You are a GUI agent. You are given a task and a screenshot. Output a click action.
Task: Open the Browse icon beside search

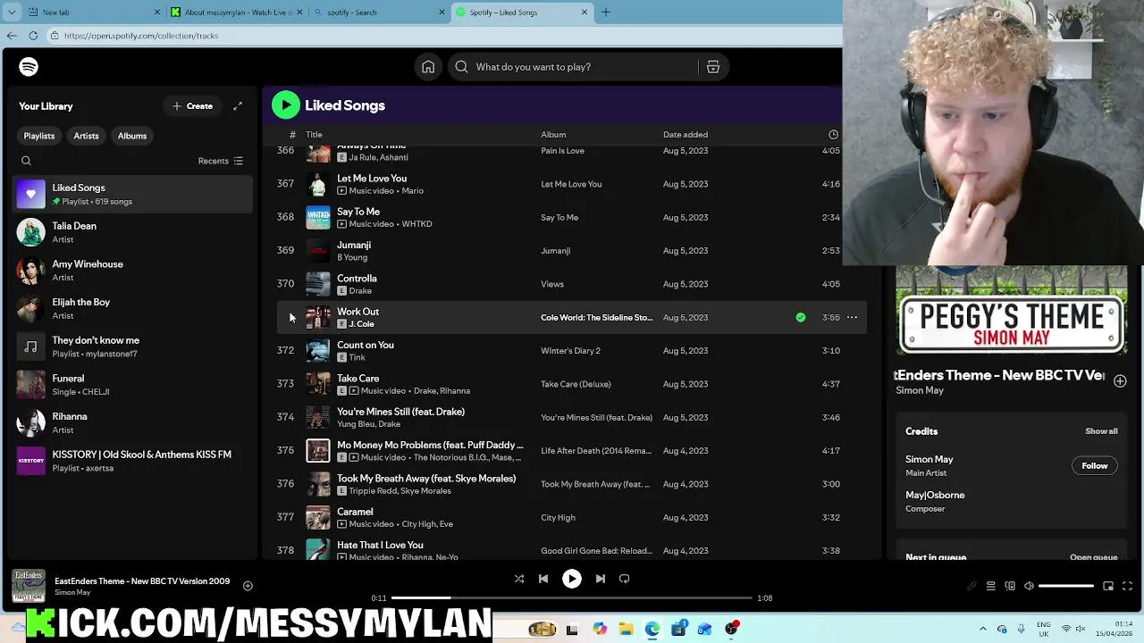click(713, 67)
